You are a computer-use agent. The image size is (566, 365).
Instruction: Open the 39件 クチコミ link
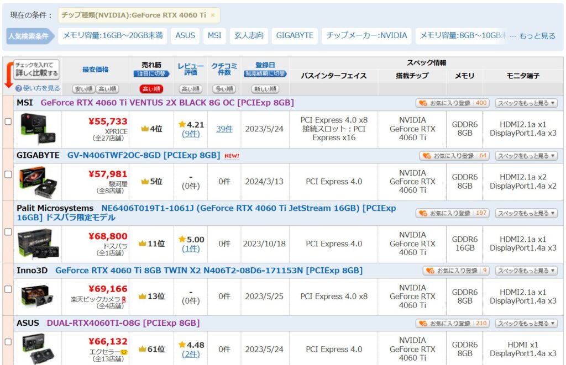(x=224, y=129)
